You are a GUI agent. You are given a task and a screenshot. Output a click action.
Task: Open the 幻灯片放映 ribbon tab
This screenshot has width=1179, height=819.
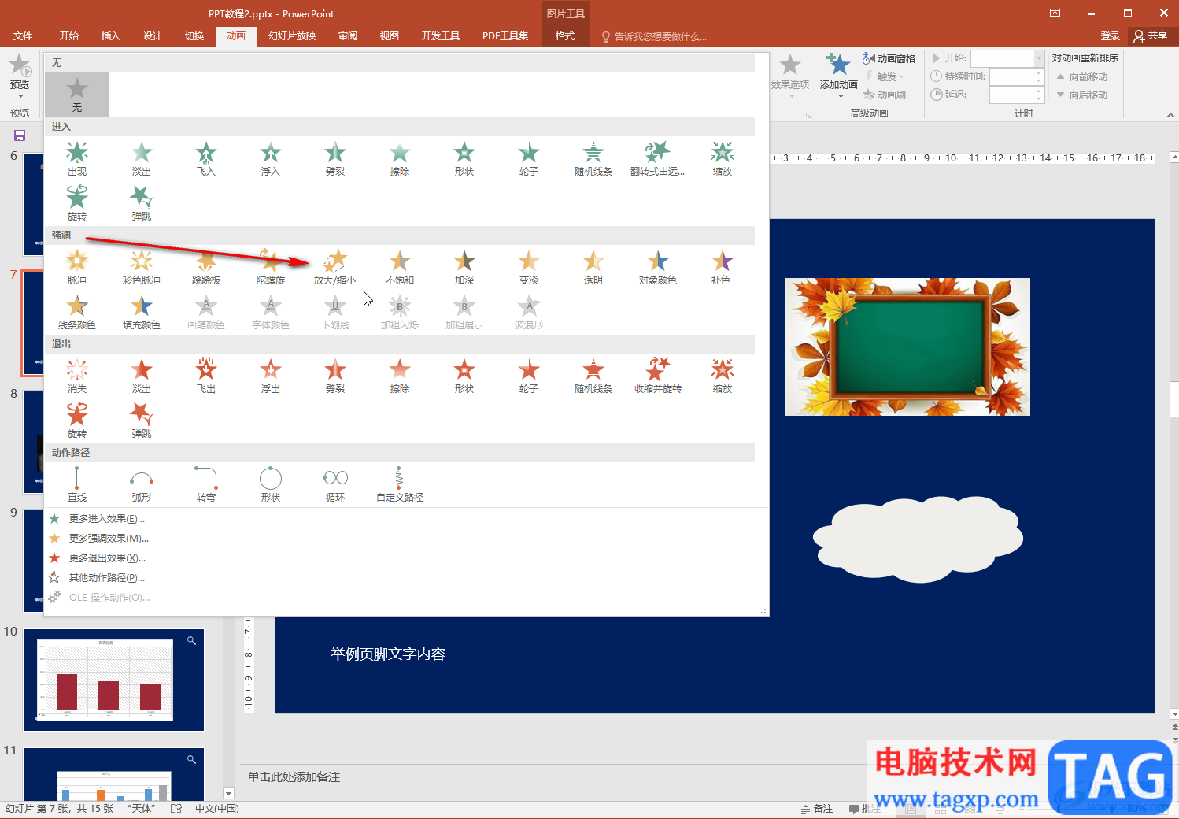292,36
